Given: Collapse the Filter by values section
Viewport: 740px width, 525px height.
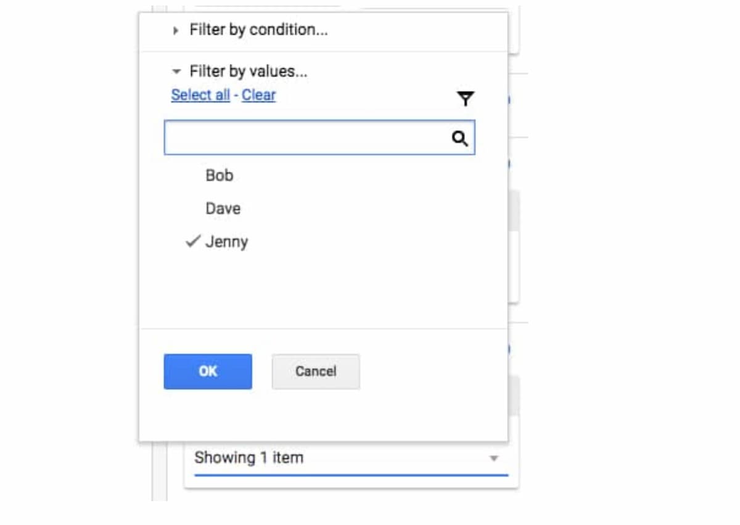Looking at the screenshot, I should (x=248, y=71).
